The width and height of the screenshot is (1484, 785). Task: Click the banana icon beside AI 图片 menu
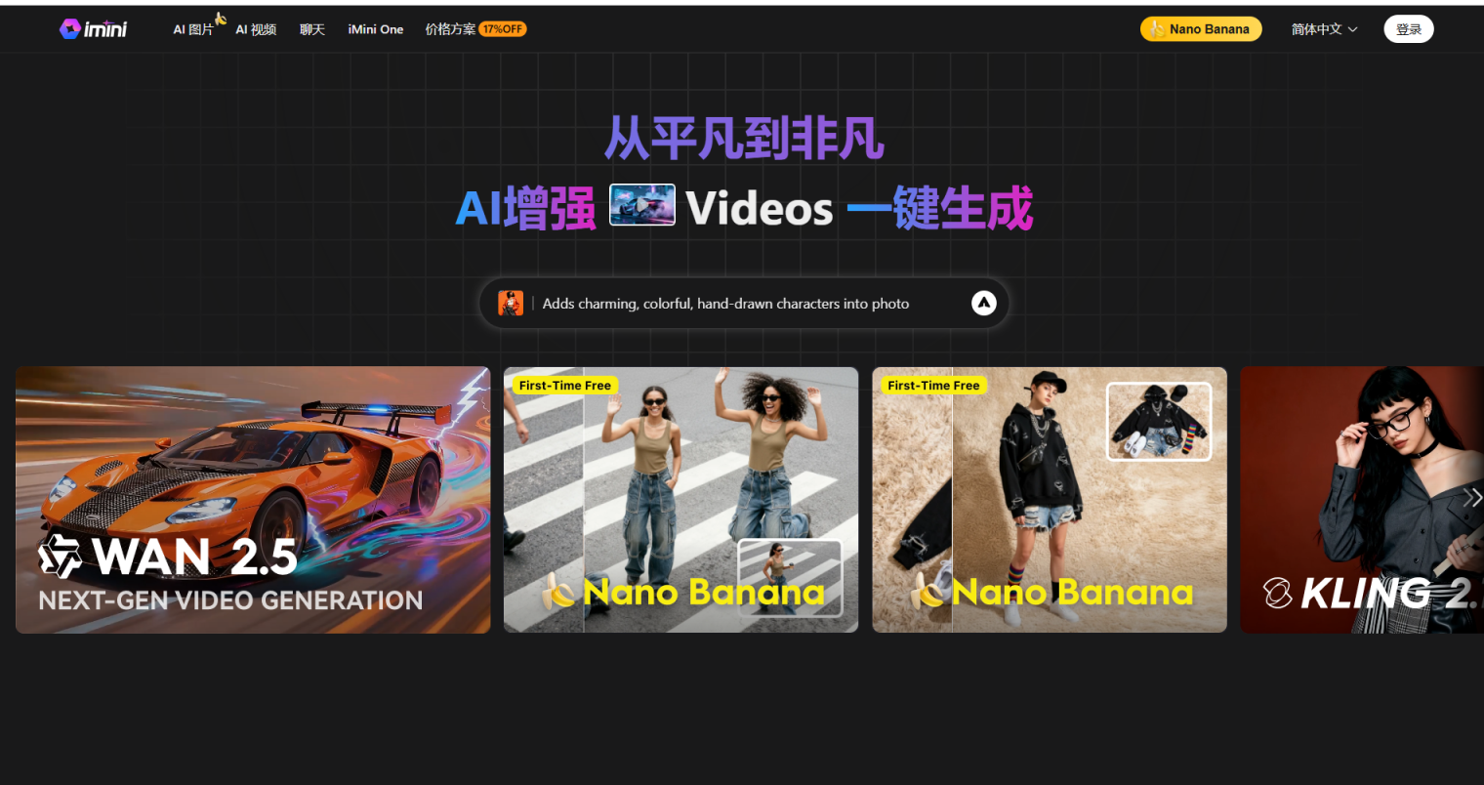[x=219, y=17]
